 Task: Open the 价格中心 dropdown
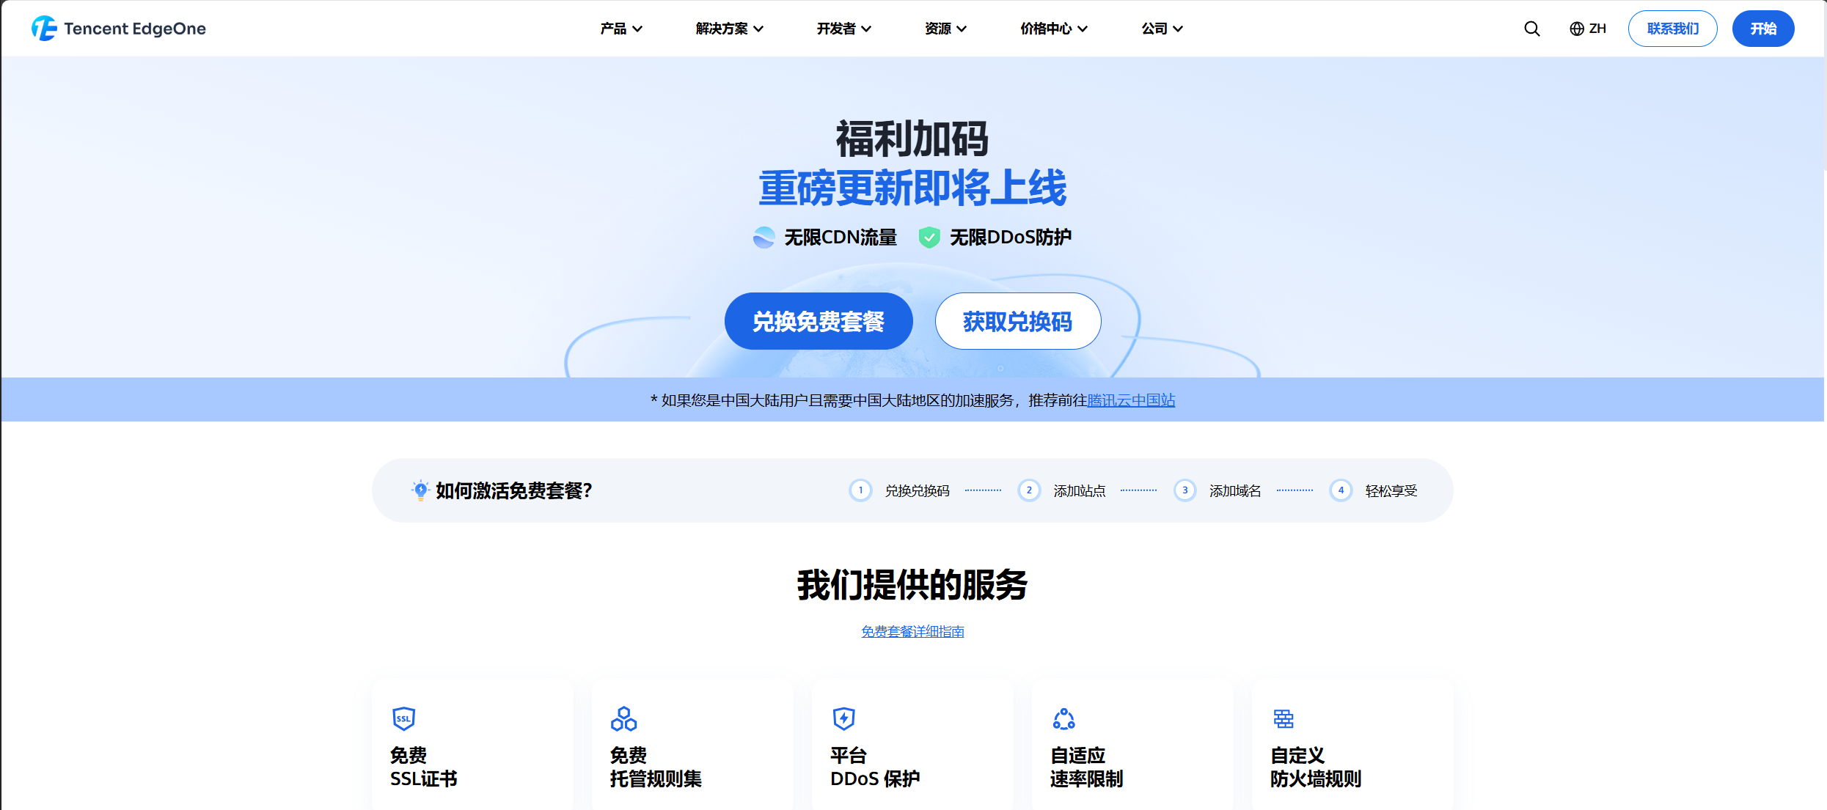[1053, 29]
